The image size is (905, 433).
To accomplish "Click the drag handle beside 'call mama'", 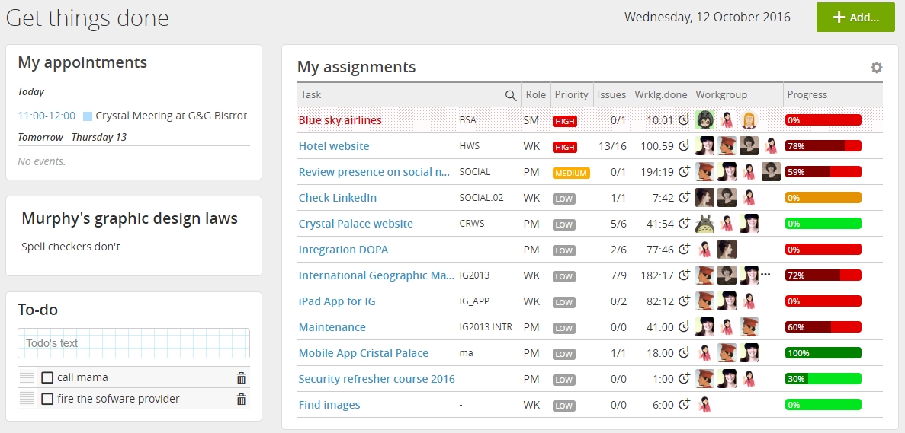I will pyautogui.click(x=27, y=377).
